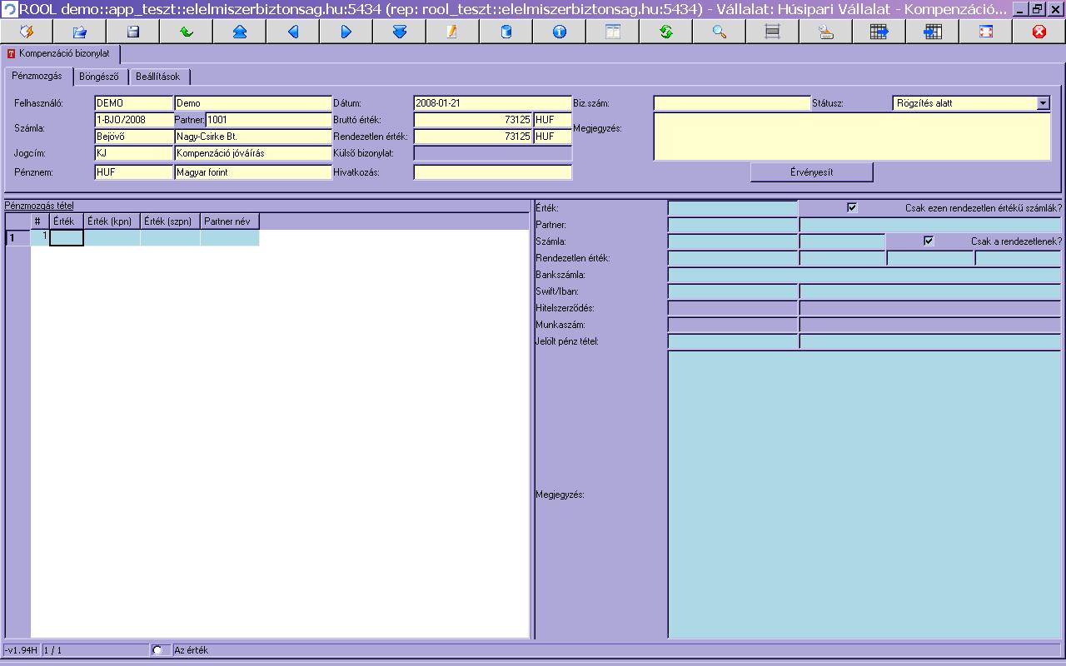Click the green refresh arrows icon
Image resolution: width=1066 pixels, height=666 pixels.
point(666,32)
